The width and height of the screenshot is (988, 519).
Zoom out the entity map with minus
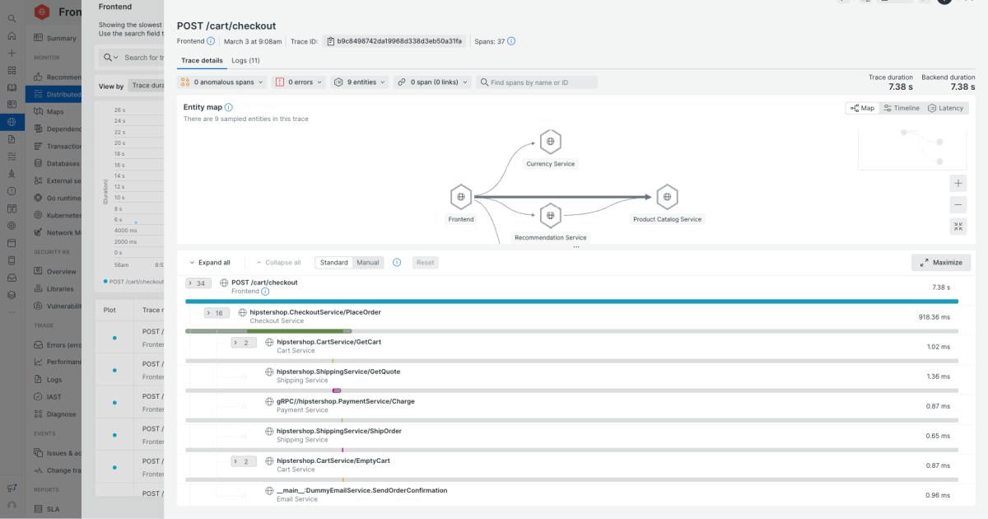(958, 205)
